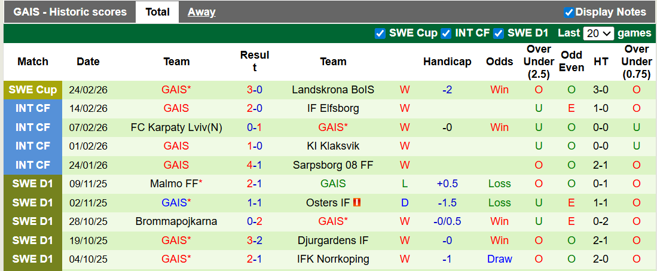This screenshot has width=657, height=271.
Task: Uncheck the SWE Cup filter checkbox
Action: (380, 34)
